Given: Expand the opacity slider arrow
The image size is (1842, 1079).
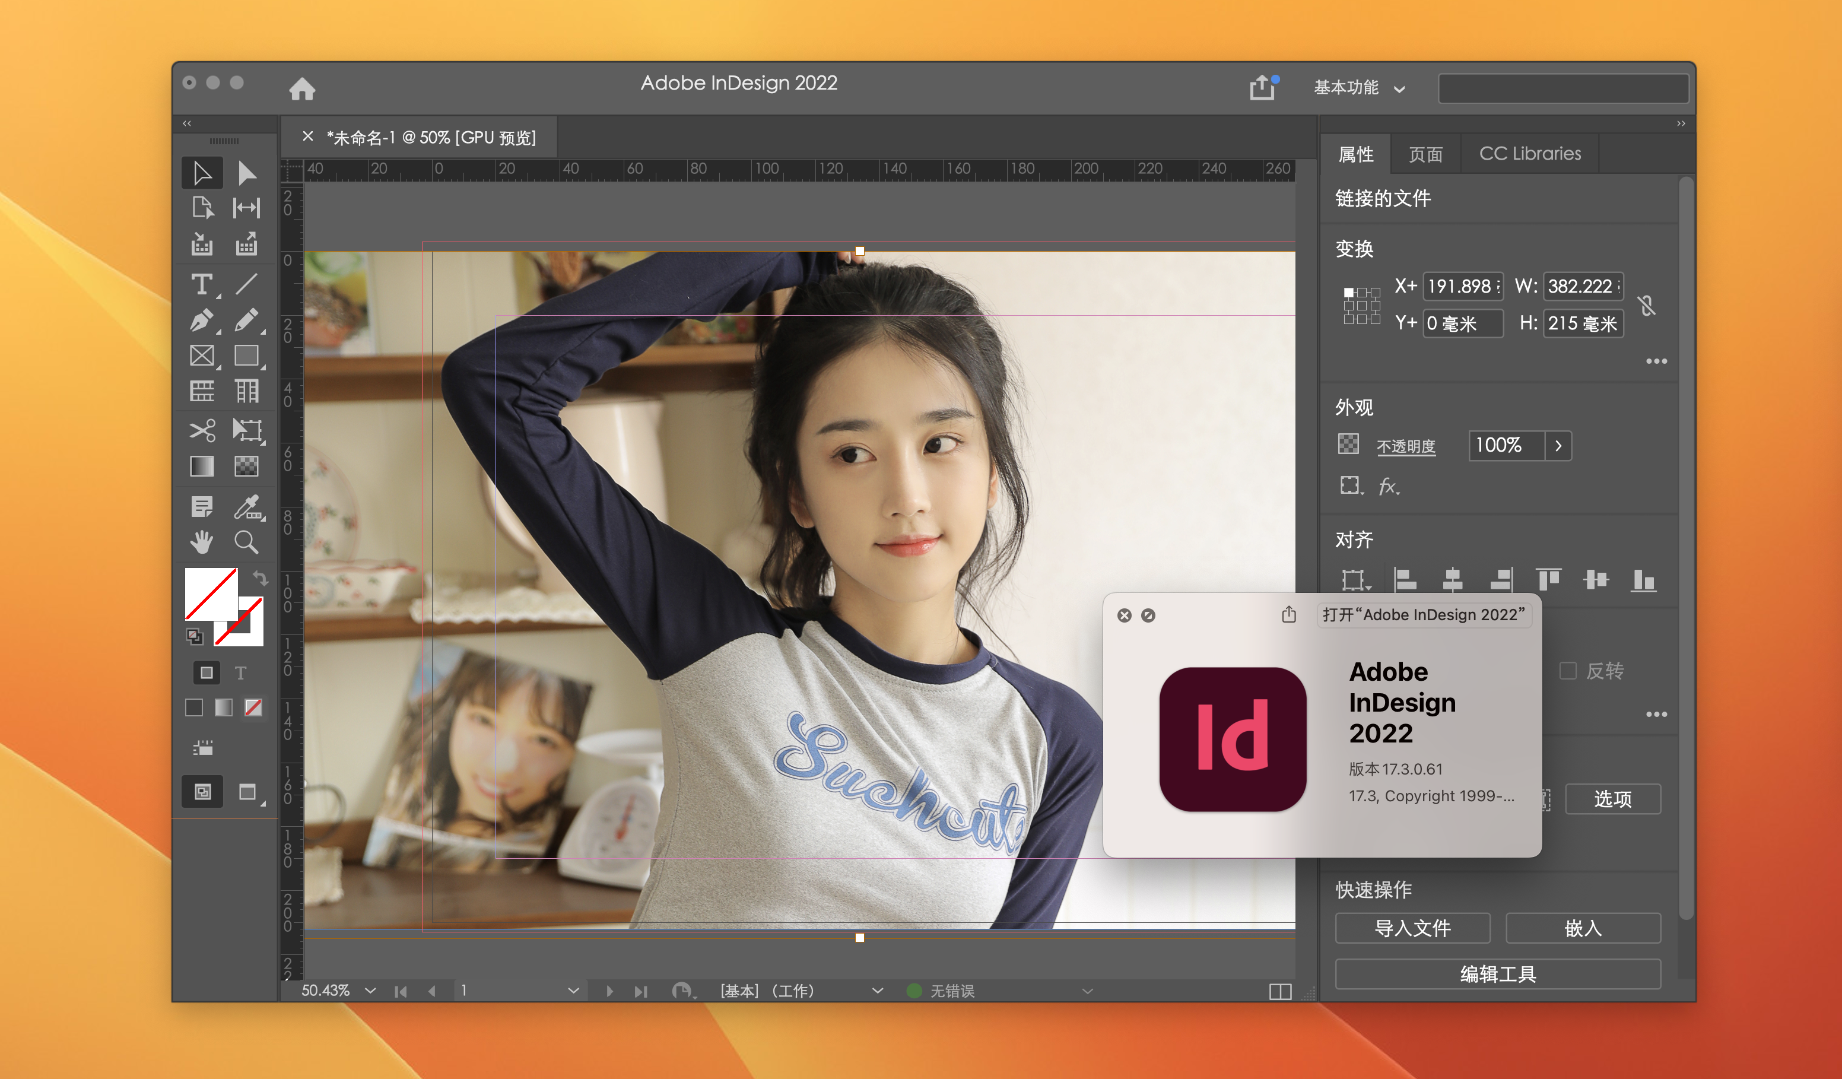Looking at the screenshot, I should pos(1558,445).
